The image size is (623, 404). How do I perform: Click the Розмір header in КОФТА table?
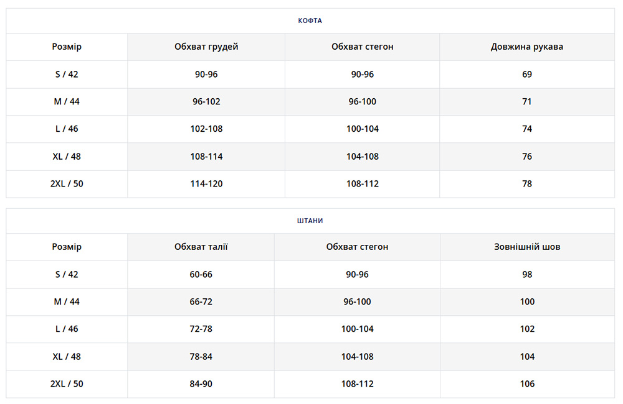pyautogui.click(x=67, y=47)
